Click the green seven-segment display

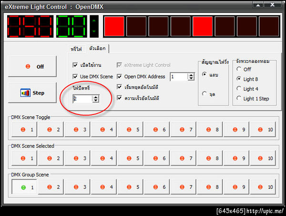tap(71, 26)
